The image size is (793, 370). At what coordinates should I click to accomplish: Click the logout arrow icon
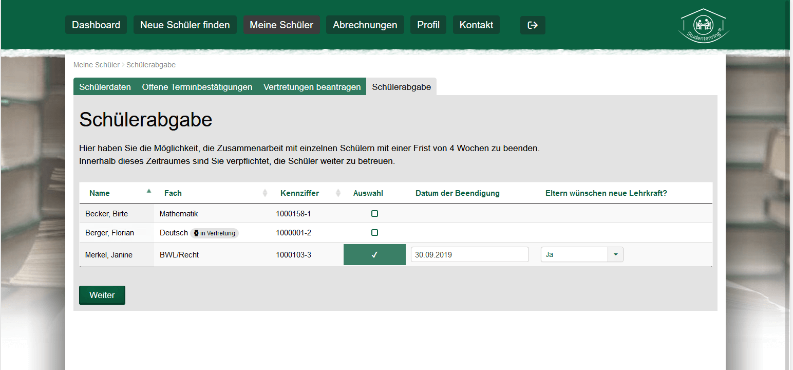click(x=533, y=25)
